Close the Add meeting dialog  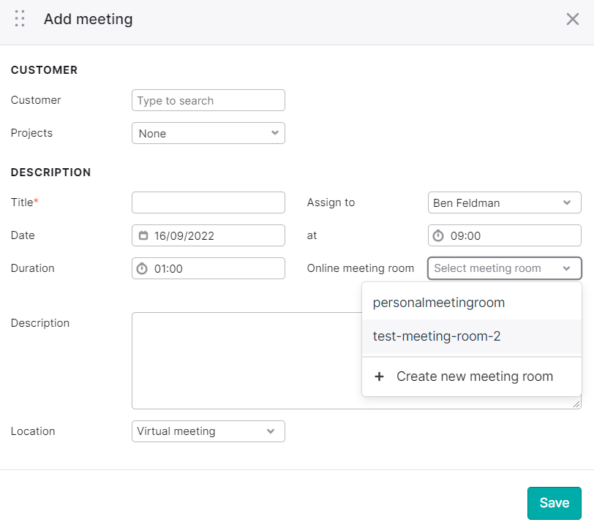(x=573, y=19)
